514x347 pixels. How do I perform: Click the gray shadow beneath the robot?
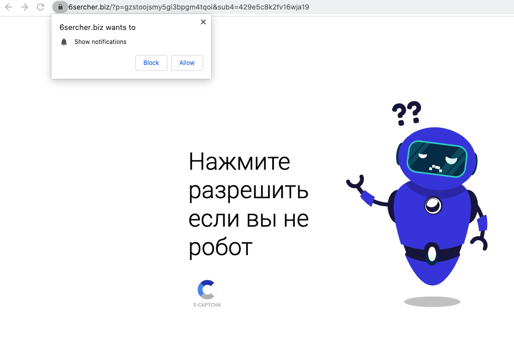432,302
